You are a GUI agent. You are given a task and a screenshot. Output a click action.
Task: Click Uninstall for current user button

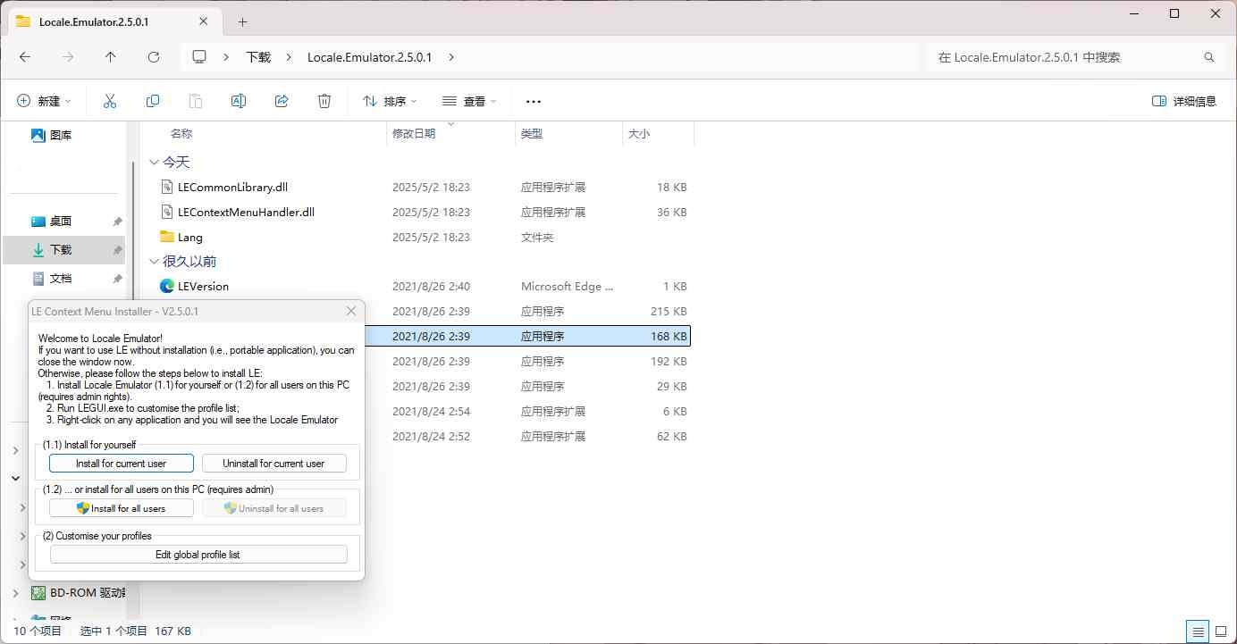tap(273, 464)
